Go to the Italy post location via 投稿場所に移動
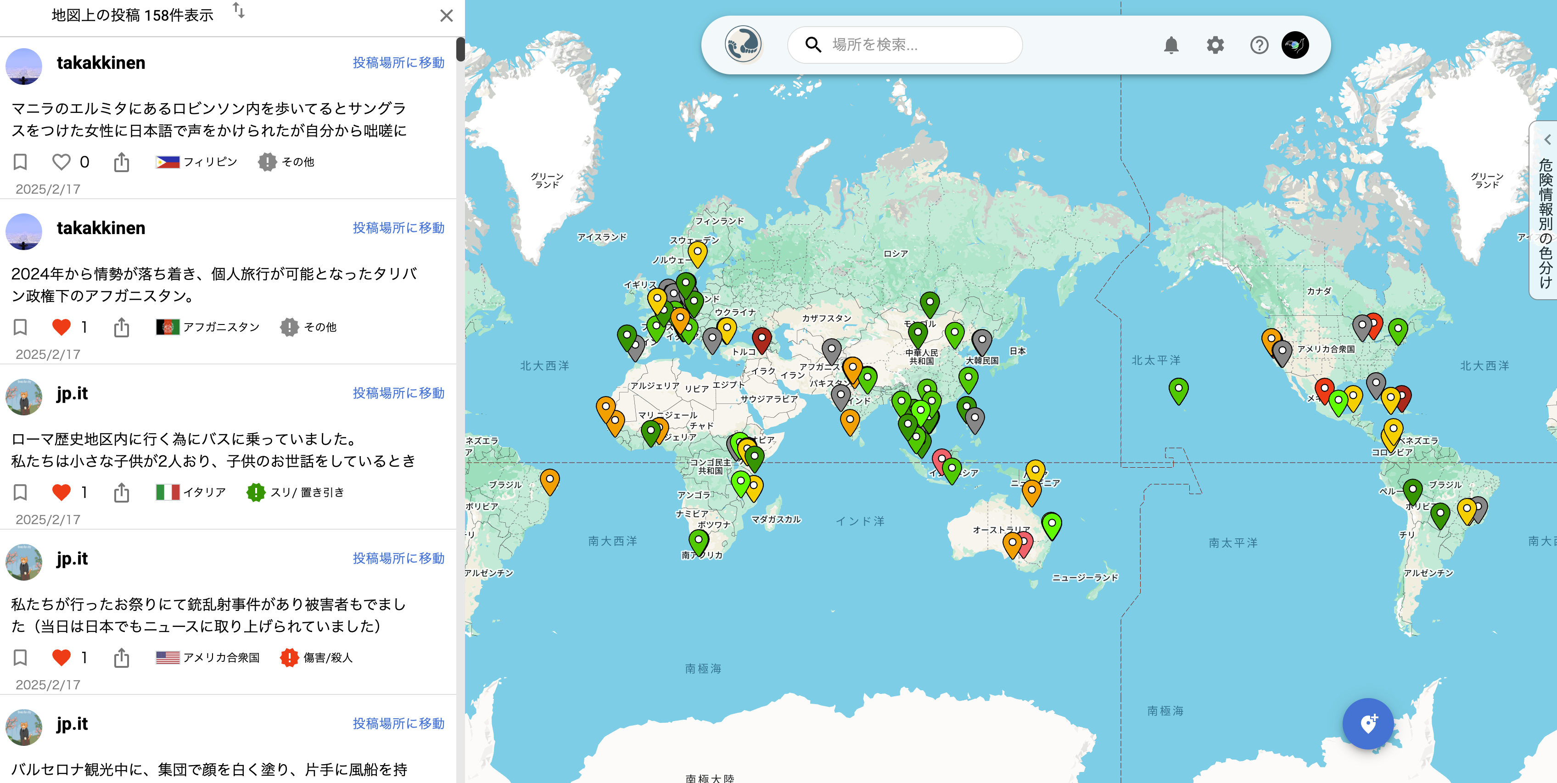The height and width of the screenshot is (783, 1557). (398, 393)
